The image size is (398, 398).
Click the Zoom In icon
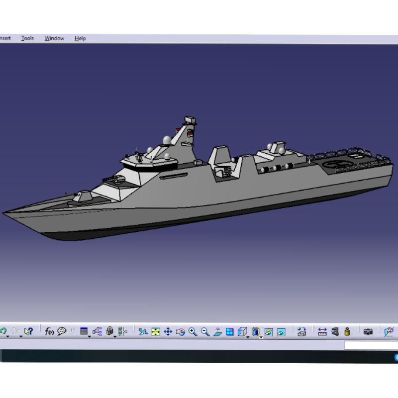194,331
